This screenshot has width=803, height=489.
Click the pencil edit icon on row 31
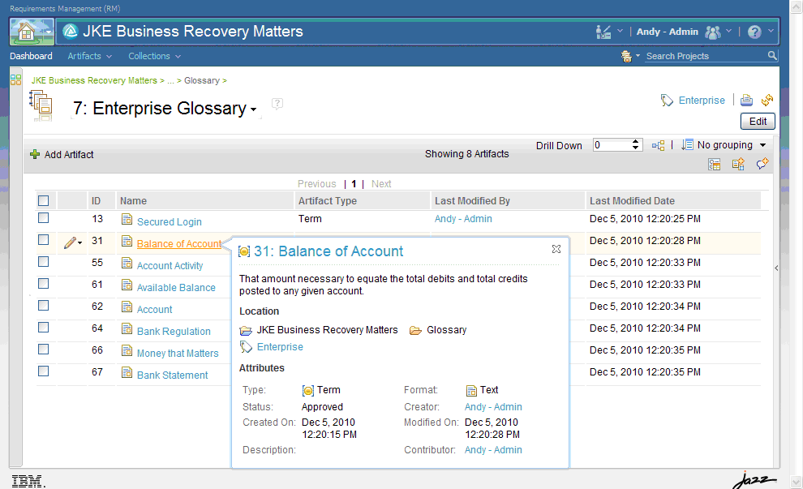coord(70,242)
